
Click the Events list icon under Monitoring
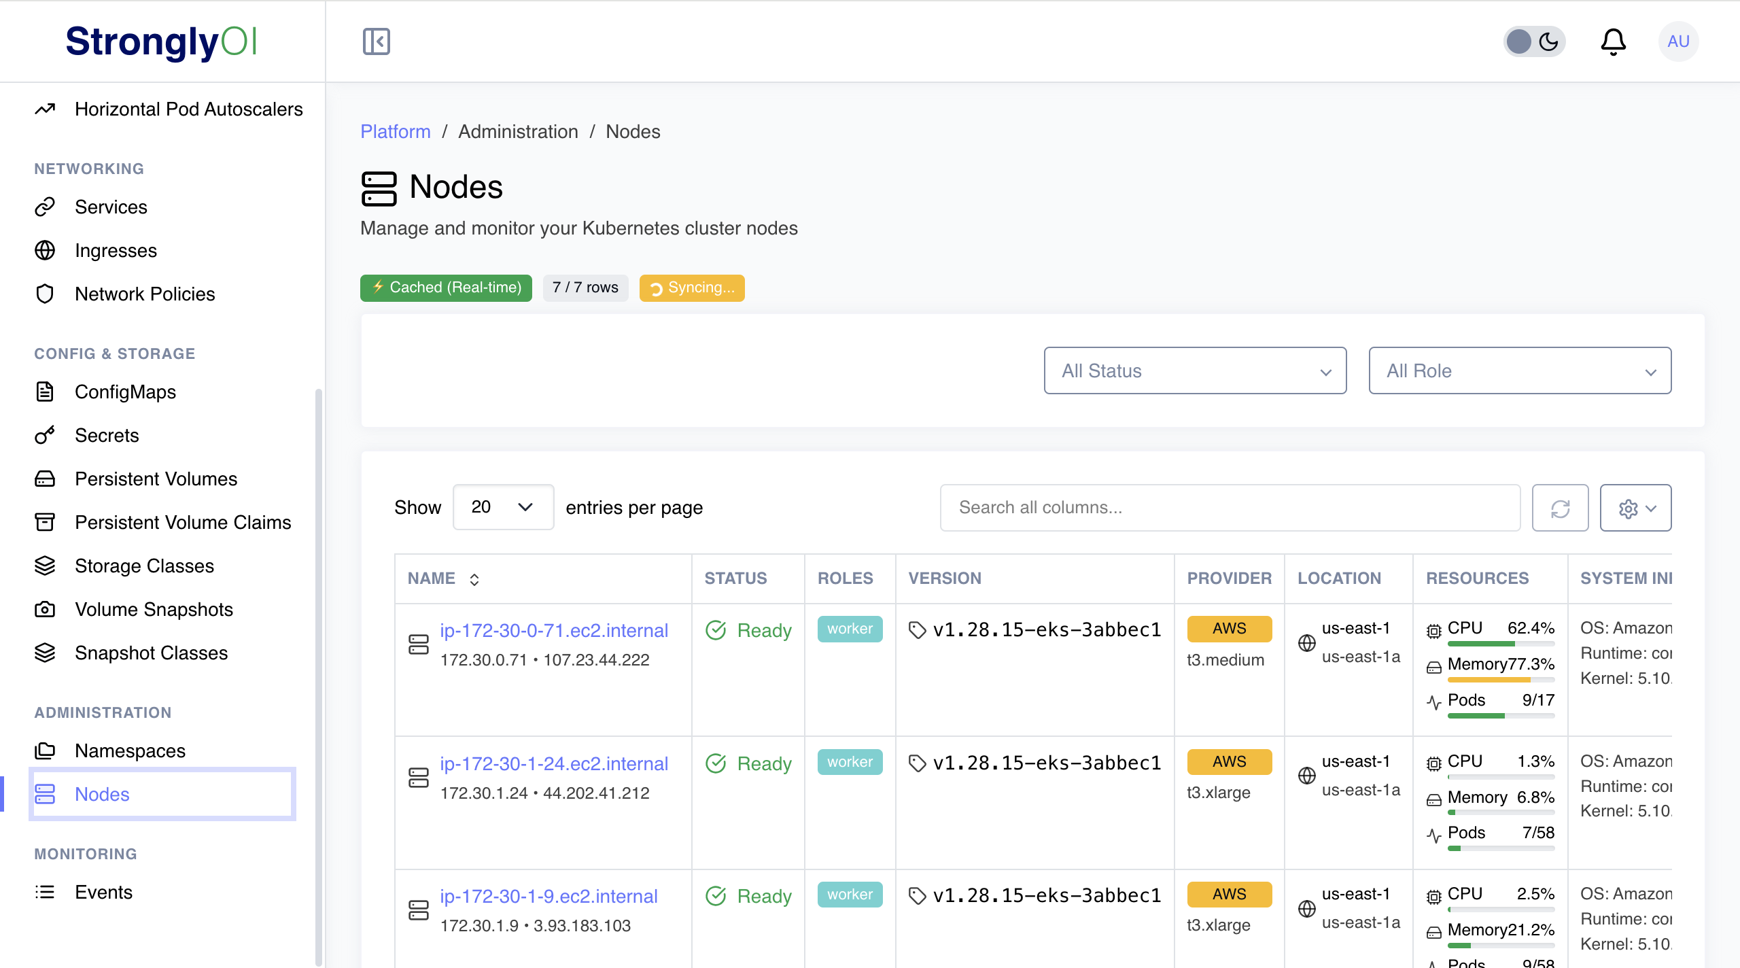pyautogui.click(x=45, y=892)
